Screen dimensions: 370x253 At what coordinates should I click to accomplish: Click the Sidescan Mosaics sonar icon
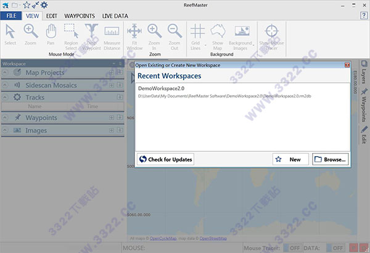17,85
